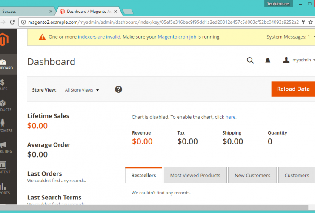The width and height of the screenshot is (315, 213).
Task: Open the Products sidebar menu
Action: tap(4, 106)
